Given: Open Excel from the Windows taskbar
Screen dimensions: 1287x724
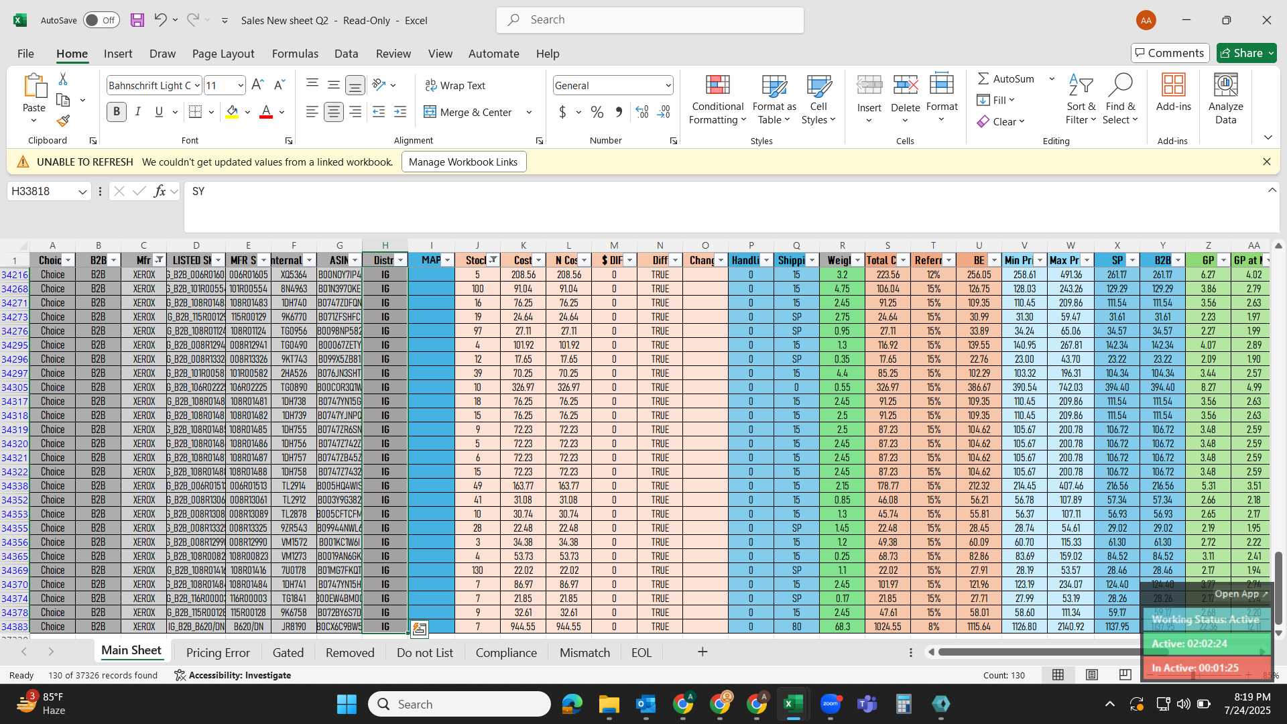Looking at the screenshot, I should click(x=794, y=704).
